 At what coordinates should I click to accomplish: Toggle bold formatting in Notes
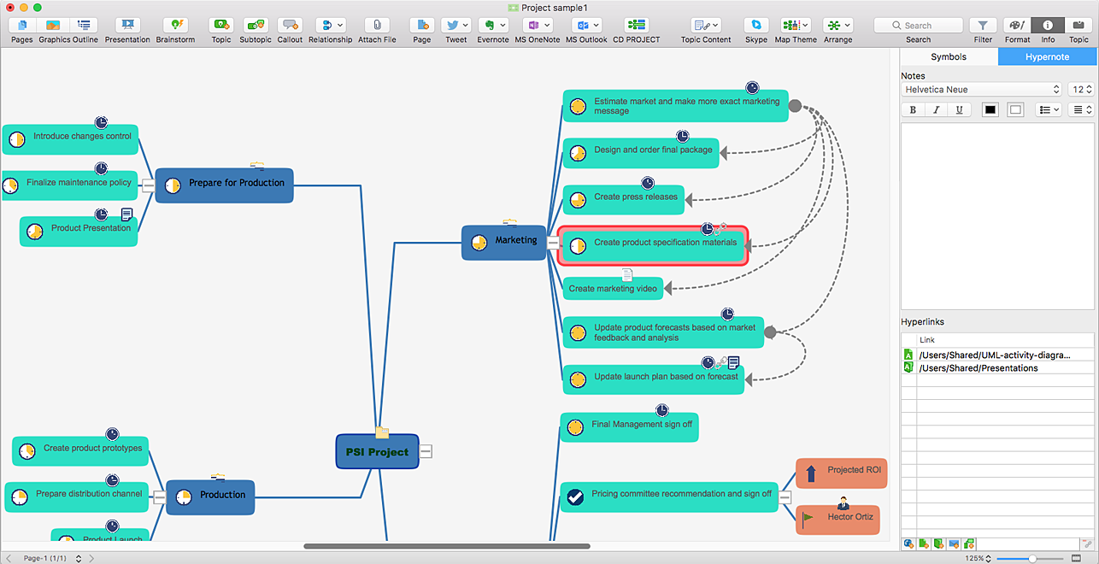coord(913,109)
